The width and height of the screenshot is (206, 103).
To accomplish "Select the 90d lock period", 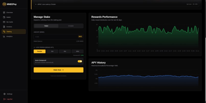I will (65, 51).
